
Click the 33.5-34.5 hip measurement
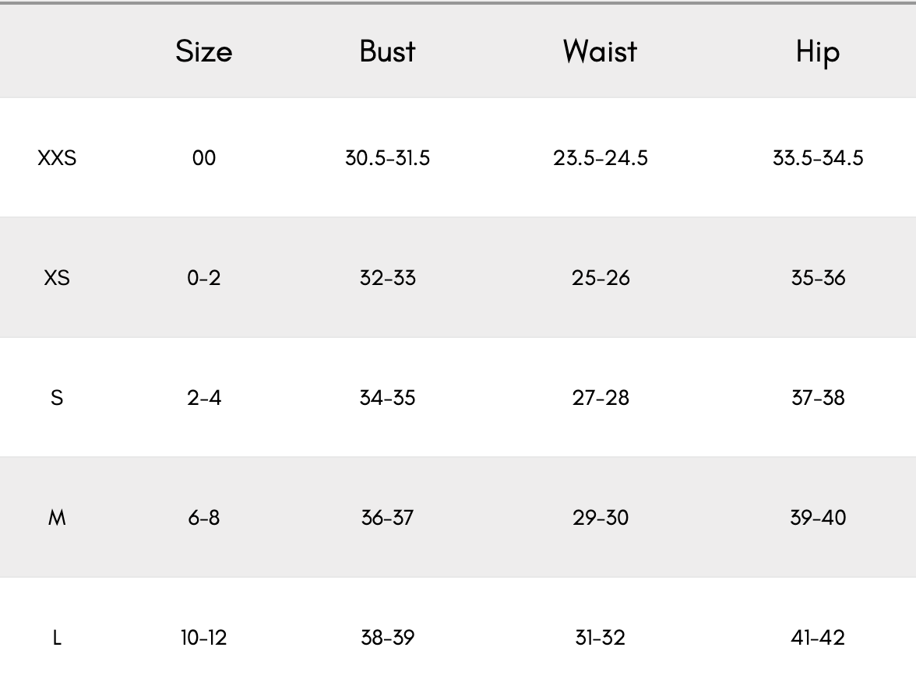817,158
